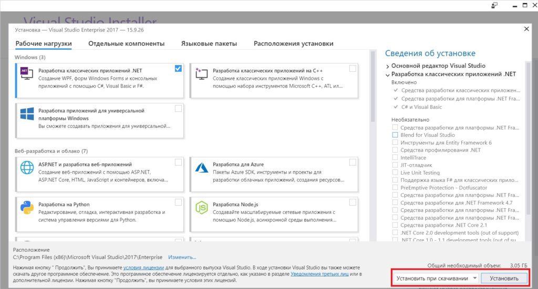The image size is (538, 289).
Task: Click the Включено section label
Action: pos(404,82)
